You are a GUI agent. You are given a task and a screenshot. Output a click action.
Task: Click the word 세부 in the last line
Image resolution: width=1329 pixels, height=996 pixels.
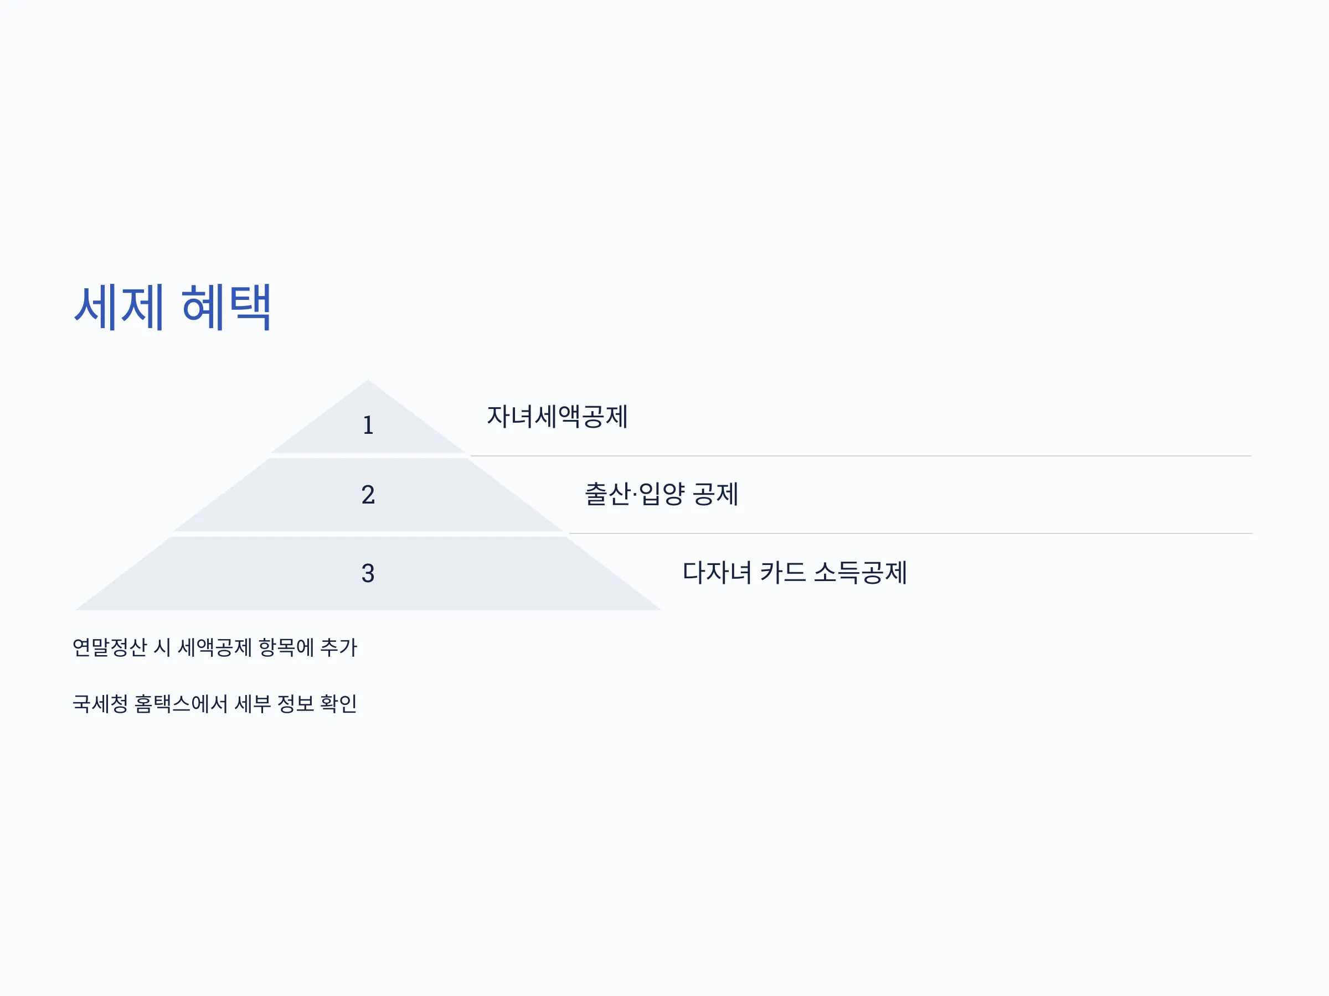point(253,704)
